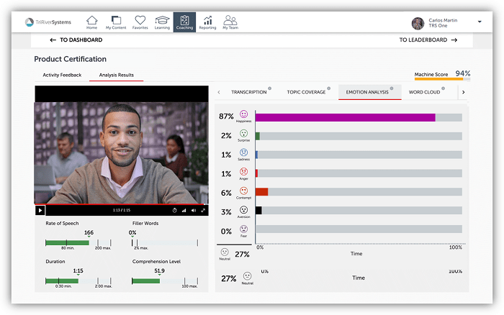Screen dimensions: 504x315
Task: Open the Learning section
Action: click(x=162, y=22)
